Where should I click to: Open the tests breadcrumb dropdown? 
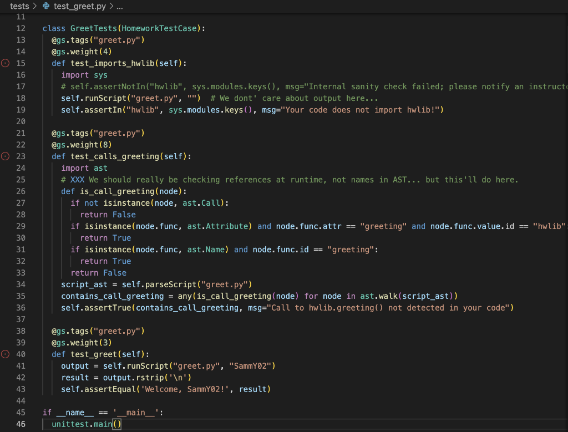click(19, 7)
